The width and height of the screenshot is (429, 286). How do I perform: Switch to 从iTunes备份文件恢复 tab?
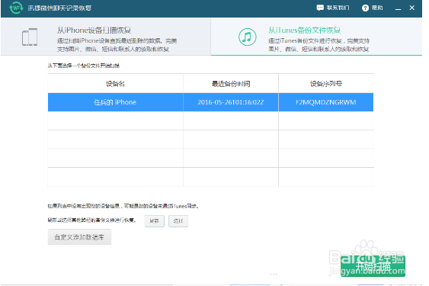pos(316,37)
